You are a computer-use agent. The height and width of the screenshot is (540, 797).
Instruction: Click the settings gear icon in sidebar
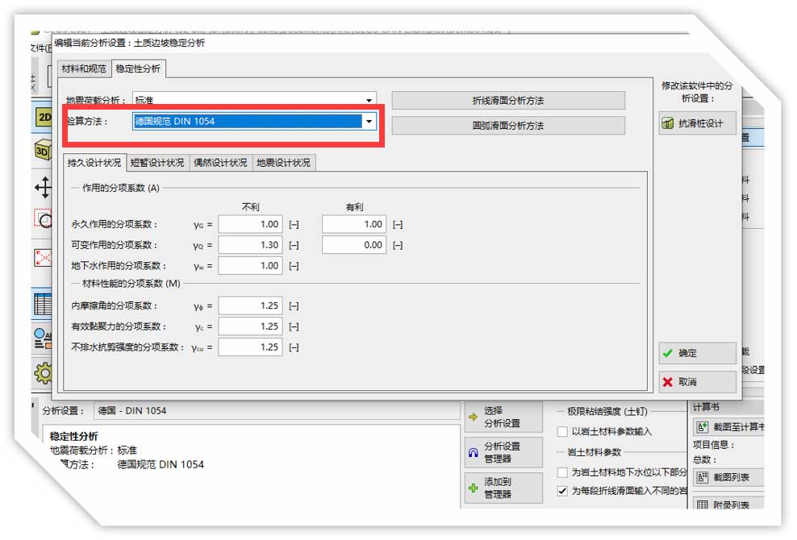(x=42, y=372)
